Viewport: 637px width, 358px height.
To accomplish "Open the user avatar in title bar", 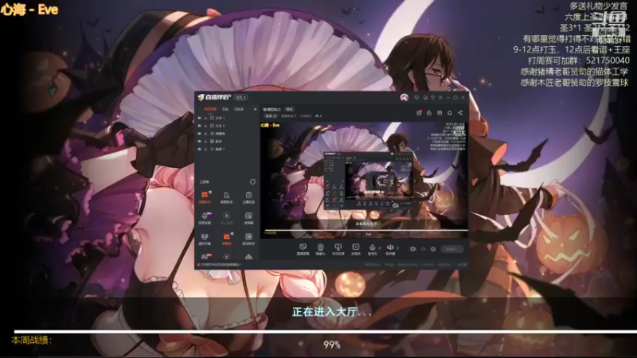I will click(x=404, y=97).
